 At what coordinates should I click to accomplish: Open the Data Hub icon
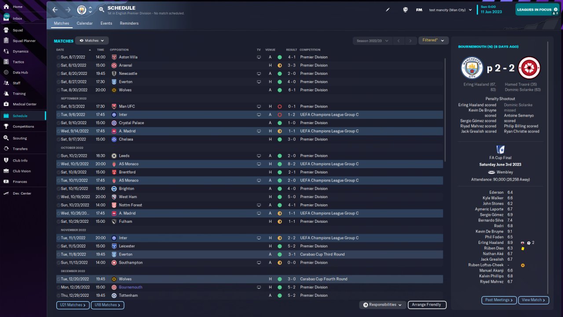pos(6,73)
